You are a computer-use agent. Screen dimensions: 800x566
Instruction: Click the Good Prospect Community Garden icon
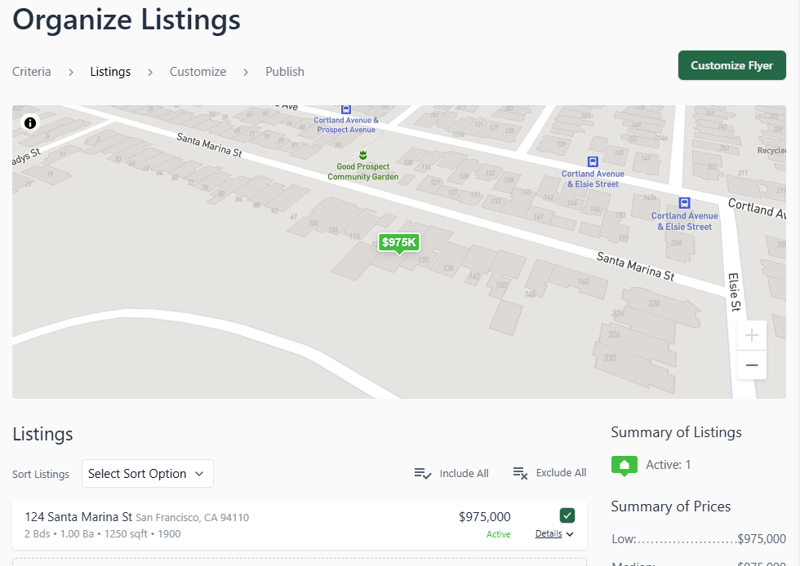pos(363,155)
